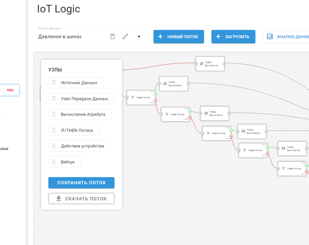
Task: Click drag handle icon beside Источник Данных
Action: 54,83
